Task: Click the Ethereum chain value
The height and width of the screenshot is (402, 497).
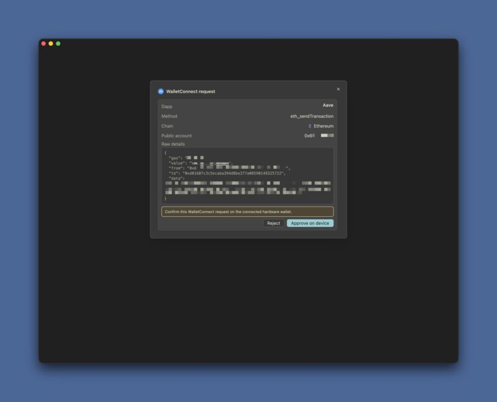Action: (x=324, y=126)
